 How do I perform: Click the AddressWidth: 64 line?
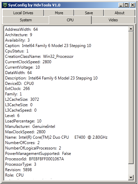pos(21,29)
